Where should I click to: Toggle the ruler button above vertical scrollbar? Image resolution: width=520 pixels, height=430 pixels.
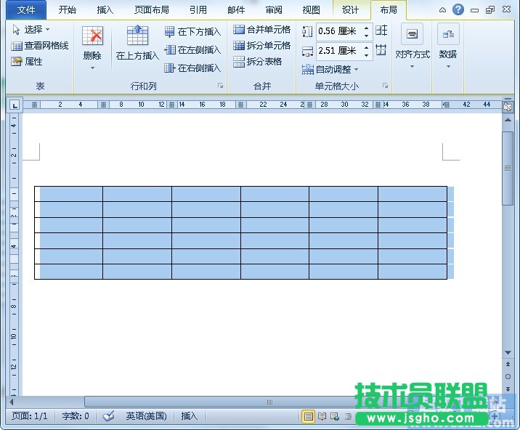[508, 106]
